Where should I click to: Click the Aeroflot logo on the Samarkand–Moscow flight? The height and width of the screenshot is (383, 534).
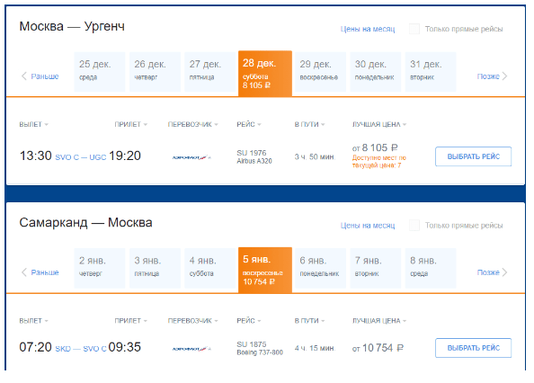[191, 349]
